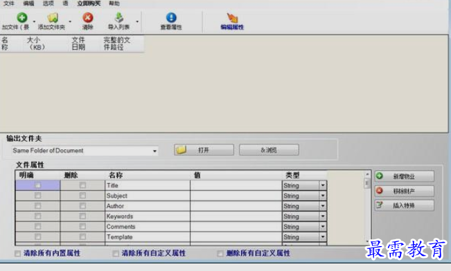Screen dimensions: 451x271
Task: Open the Same Folder of Document dropdown
Action: coord(154,151)
